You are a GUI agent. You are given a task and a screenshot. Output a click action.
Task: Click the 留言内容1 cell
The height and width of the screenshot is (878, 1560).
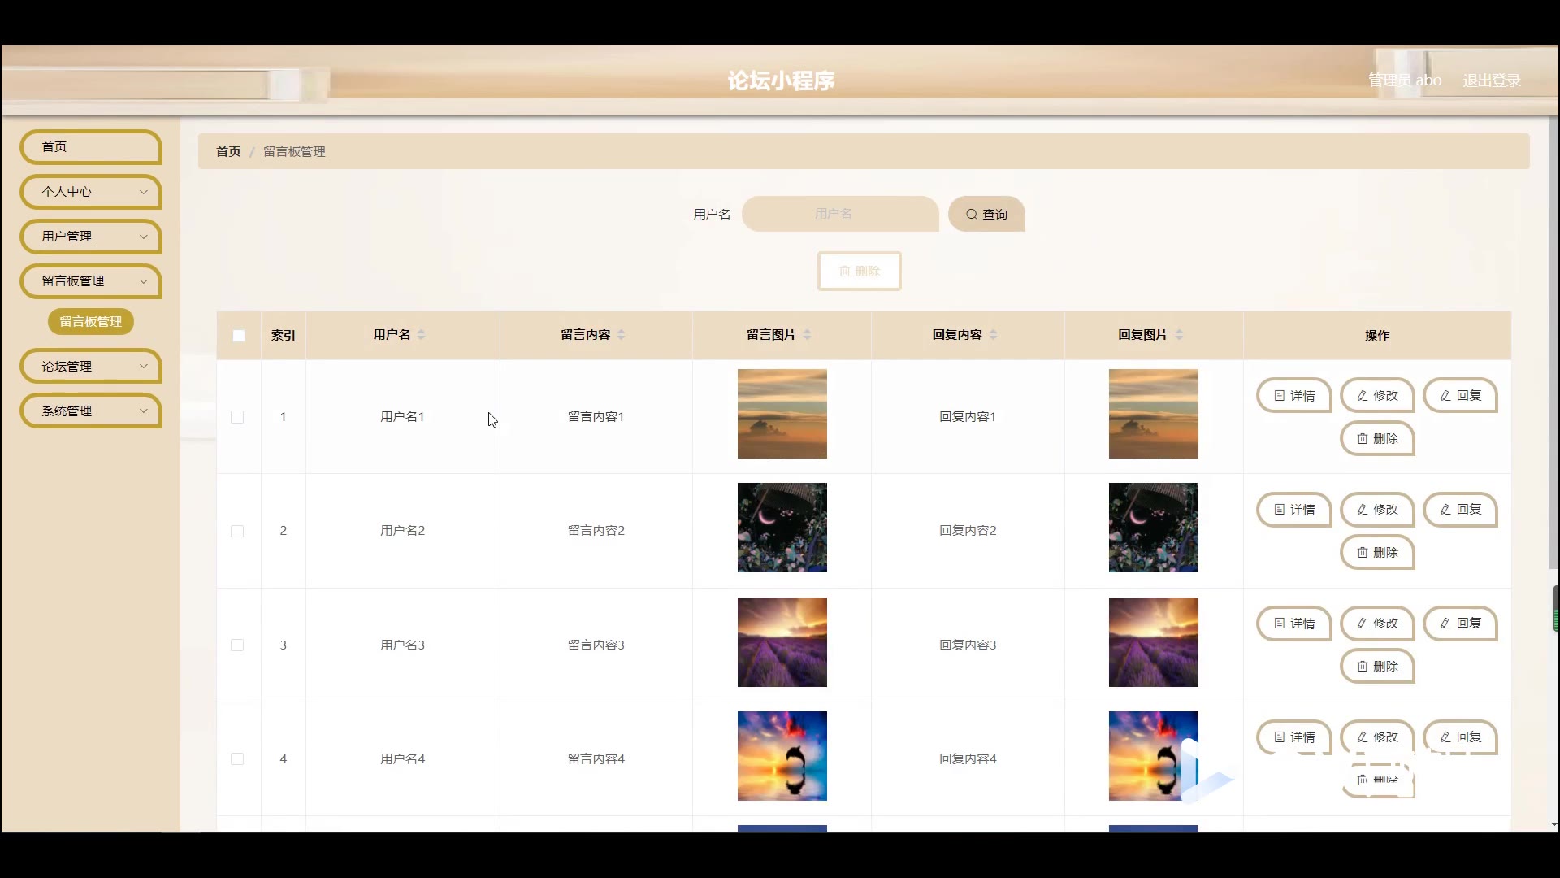point(596,417)
